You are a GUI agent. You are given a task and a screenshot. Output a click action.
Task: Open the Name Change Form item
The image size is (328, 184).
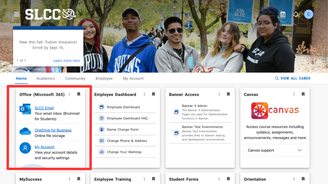123,130
